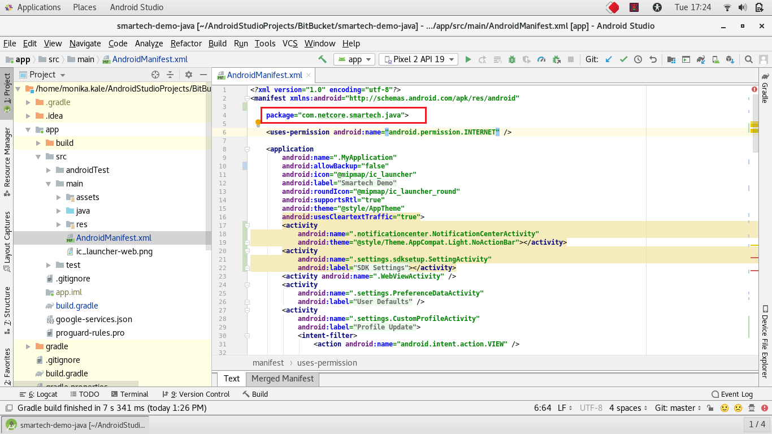The height and width of the screenshot is (434, 772).
Task: Select the Text tab below editor
Action: 232,379
